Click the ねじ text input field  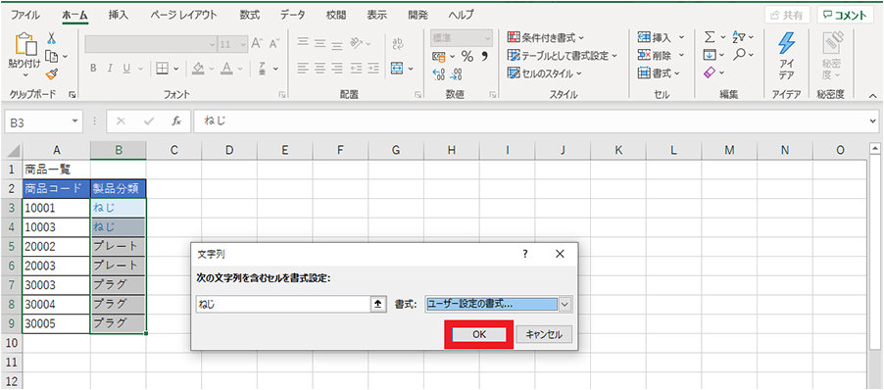click(x=283, y=305)
